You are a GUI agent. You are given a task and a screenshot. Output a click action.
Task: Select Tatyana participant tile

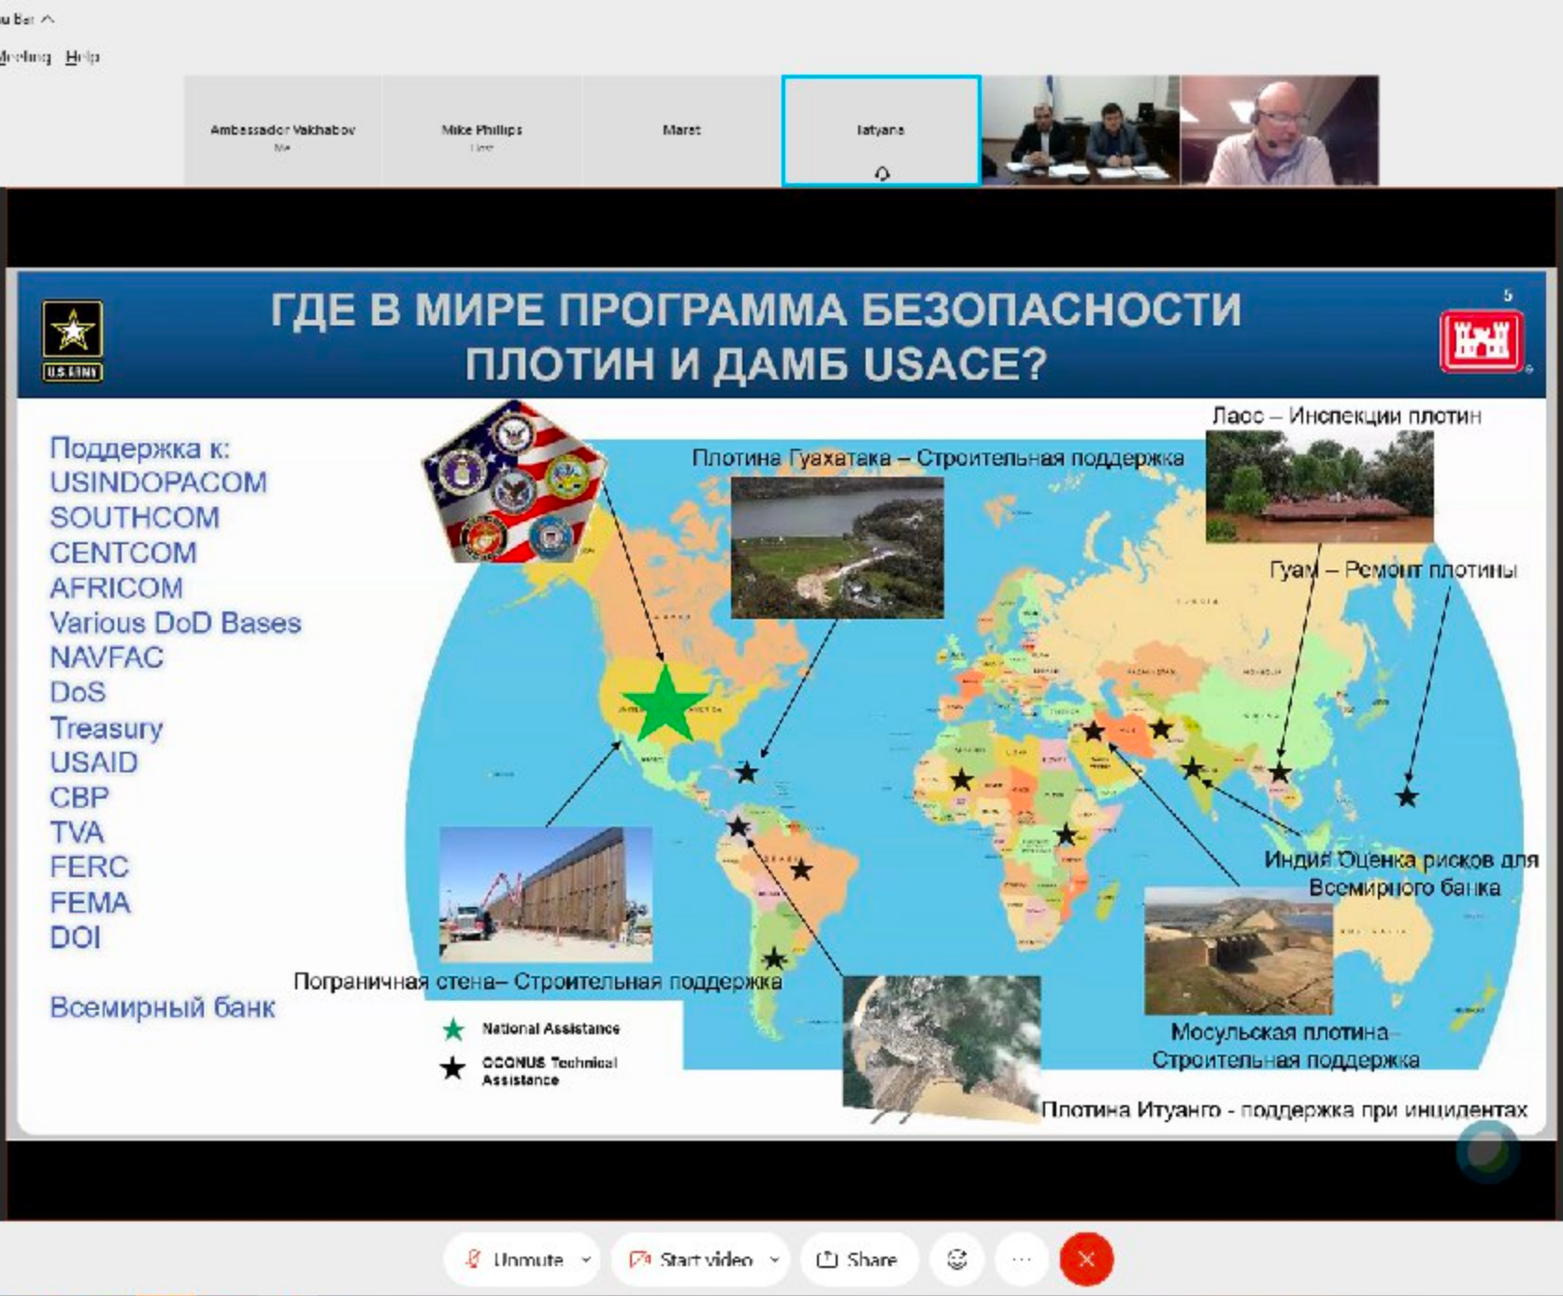pyautogui.click(x=881, y=130)
